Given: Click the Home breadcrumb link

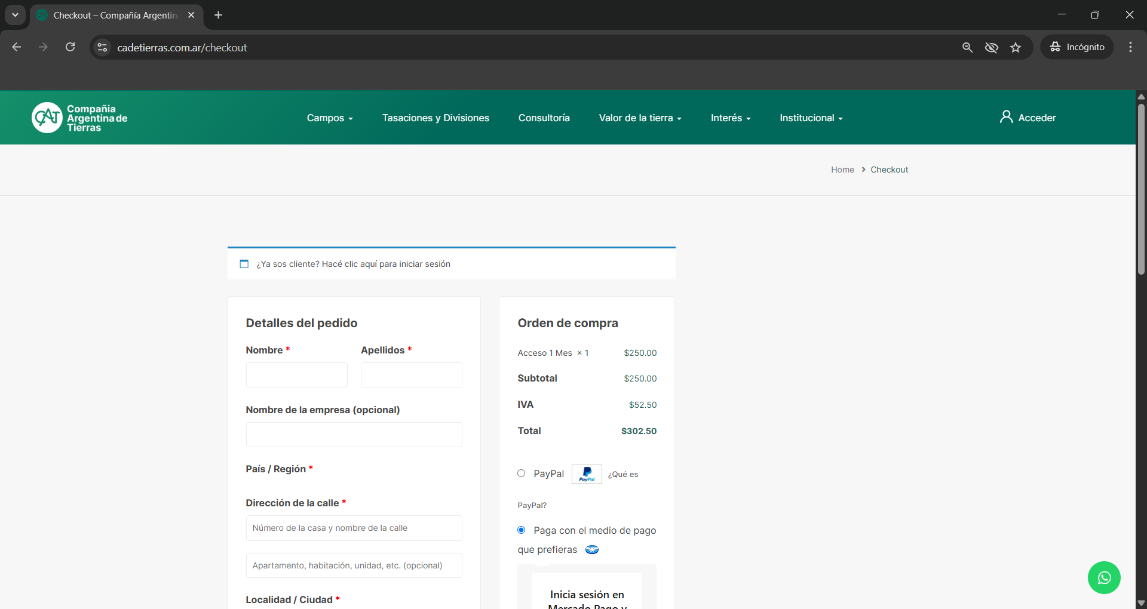Looking at the screenshot, I should (842, 170).
